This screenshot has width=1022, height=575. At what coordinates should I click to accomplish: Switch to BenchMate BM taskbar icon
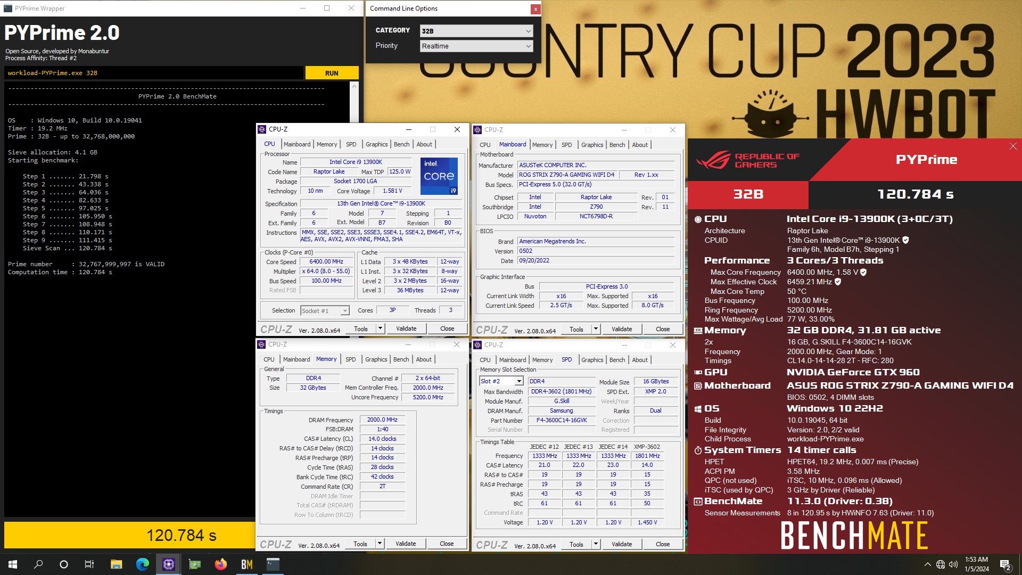tap(246, 564)
